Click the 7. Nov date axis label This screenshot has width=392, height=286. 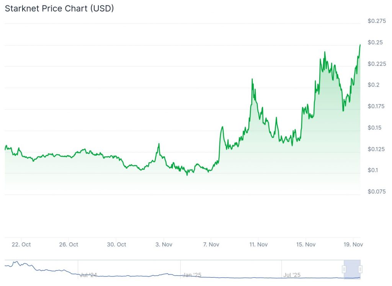coord(211,244)
